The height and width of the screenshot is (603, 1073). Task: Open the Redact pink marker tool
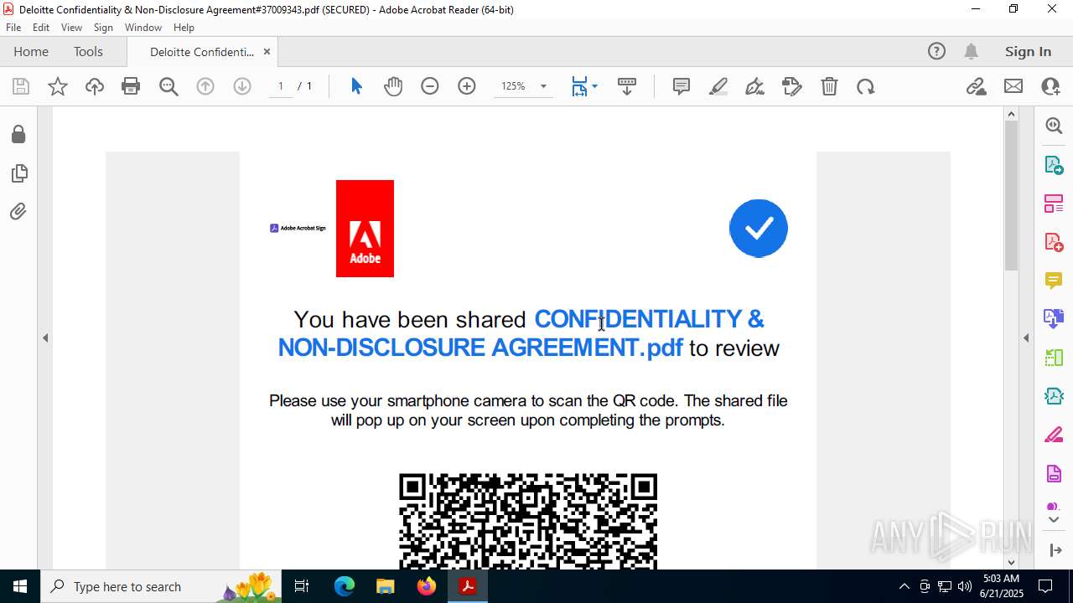[1054, 435]
